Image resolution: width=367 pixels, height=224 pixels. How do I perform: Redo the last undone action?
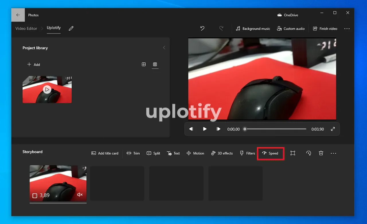[x=221, y=28]
